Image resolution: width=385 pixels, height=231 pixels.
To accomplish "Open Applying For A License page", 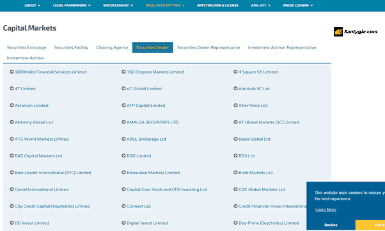I will tap(217, 5).
